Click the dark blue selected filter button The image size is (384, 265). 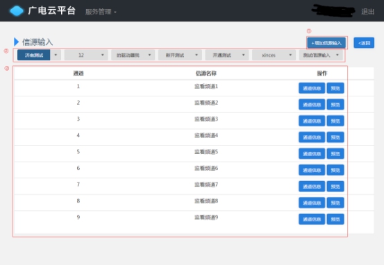pyautogui.click(x=34, y=55)
